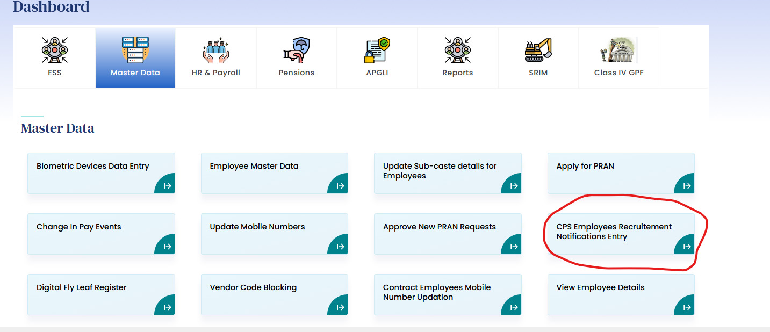This screenshot has width=770, height=332.
Task: Click the Class IV GPF building icon
Action: (x=618, y=49)
